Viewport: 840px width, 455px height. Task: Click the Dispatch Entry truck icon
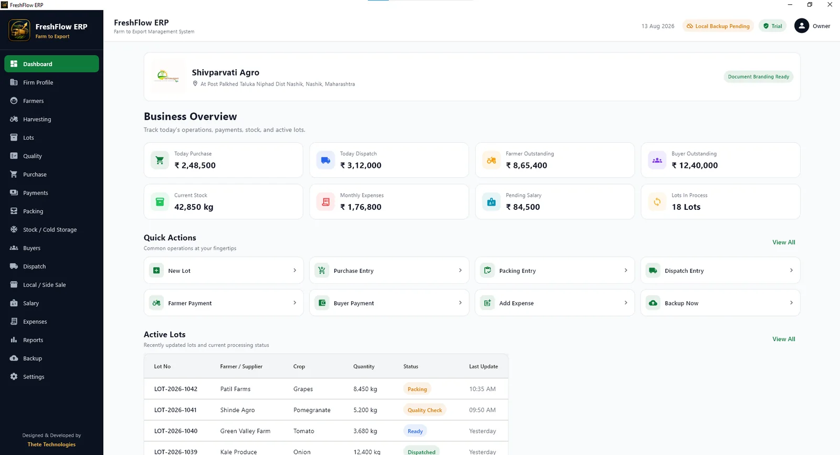point(653,270)
